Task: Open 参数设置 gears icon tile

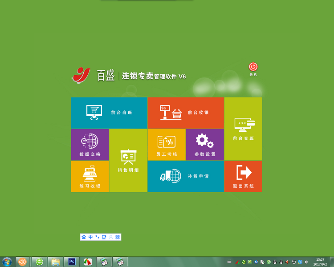Action: [x=205, y=145]
